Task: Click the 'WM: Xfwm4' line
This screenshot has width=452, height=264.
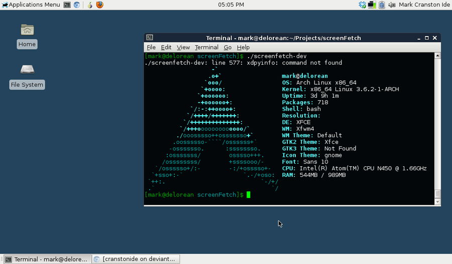Action: pyautogui.click(x=298, y=129)
